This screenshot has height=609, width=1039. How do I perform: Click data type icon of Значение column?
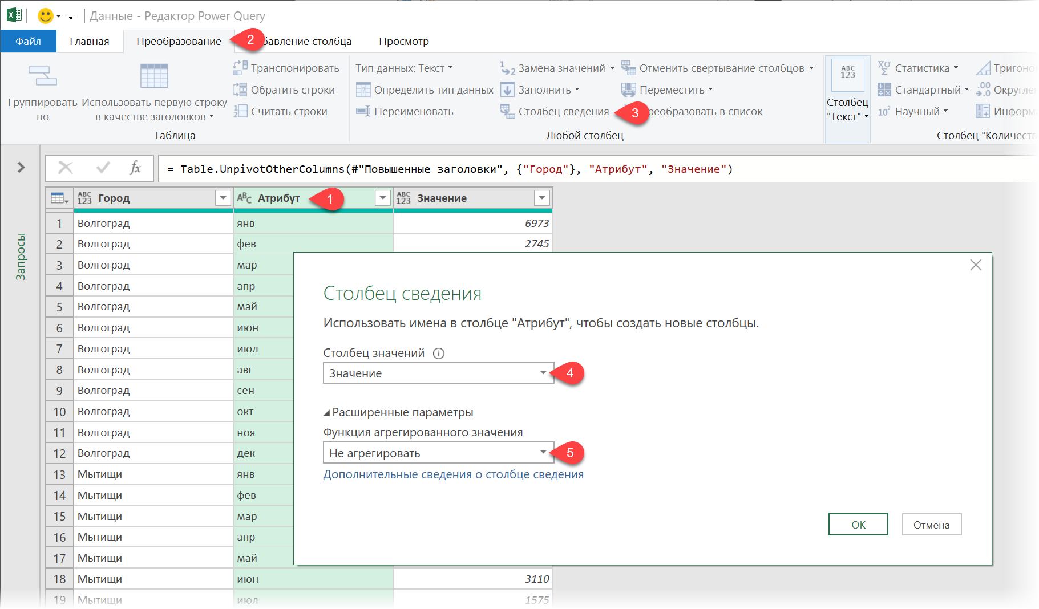click(x=403, y=198)
